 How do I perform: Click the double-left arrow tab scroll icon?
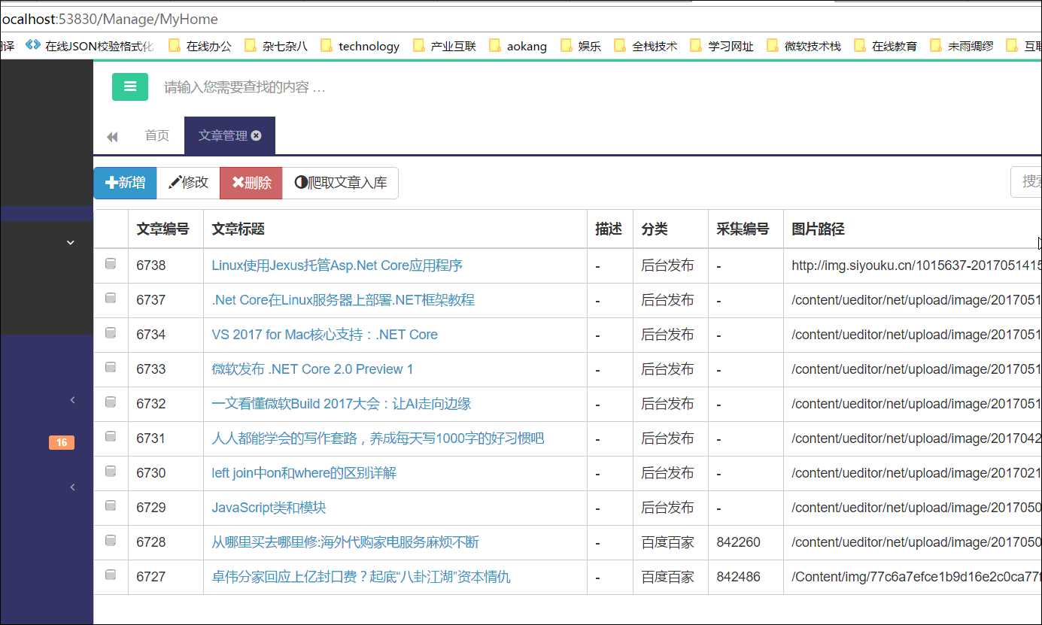(112, 136)
